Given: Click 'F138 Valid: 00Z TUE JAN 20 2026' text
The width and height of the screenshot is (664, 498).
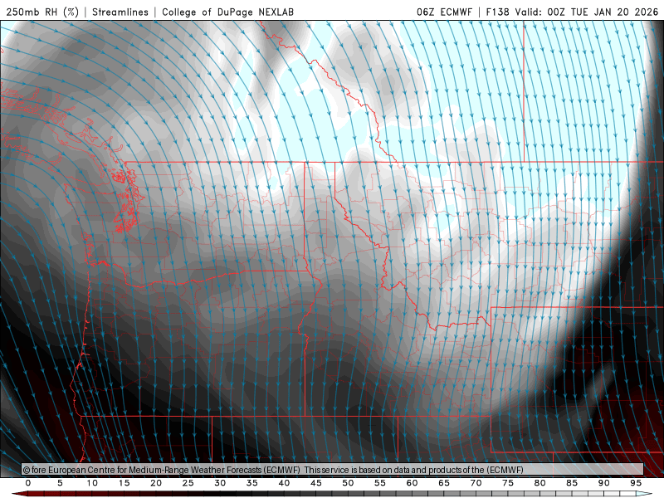Looking at the screenshot, I should 572,12.
